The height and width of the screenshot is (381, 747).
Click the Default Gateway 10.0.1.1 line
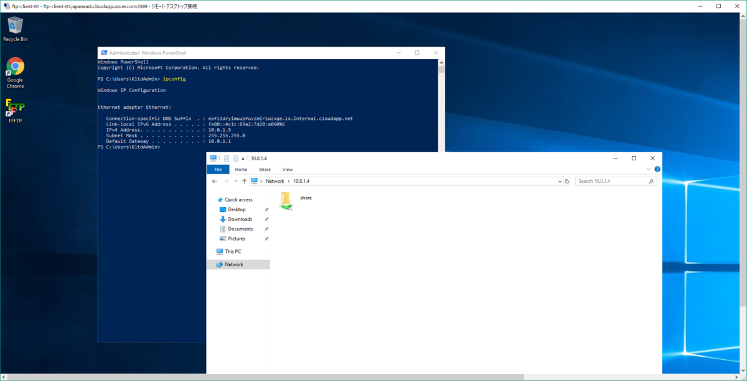click(168, 141)
